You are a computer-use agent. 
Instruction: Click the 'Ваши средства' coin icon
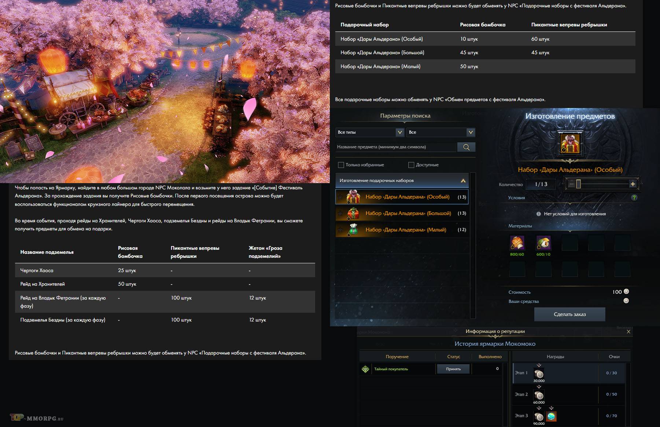point(626,301)
